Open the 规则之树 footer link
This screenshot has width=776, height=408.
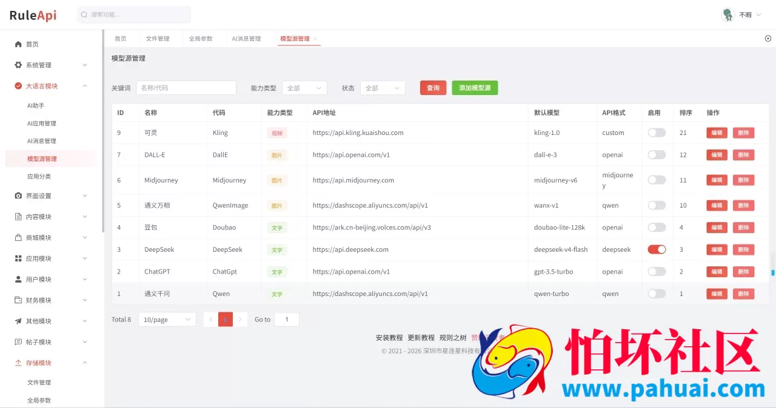pos(453,338)
